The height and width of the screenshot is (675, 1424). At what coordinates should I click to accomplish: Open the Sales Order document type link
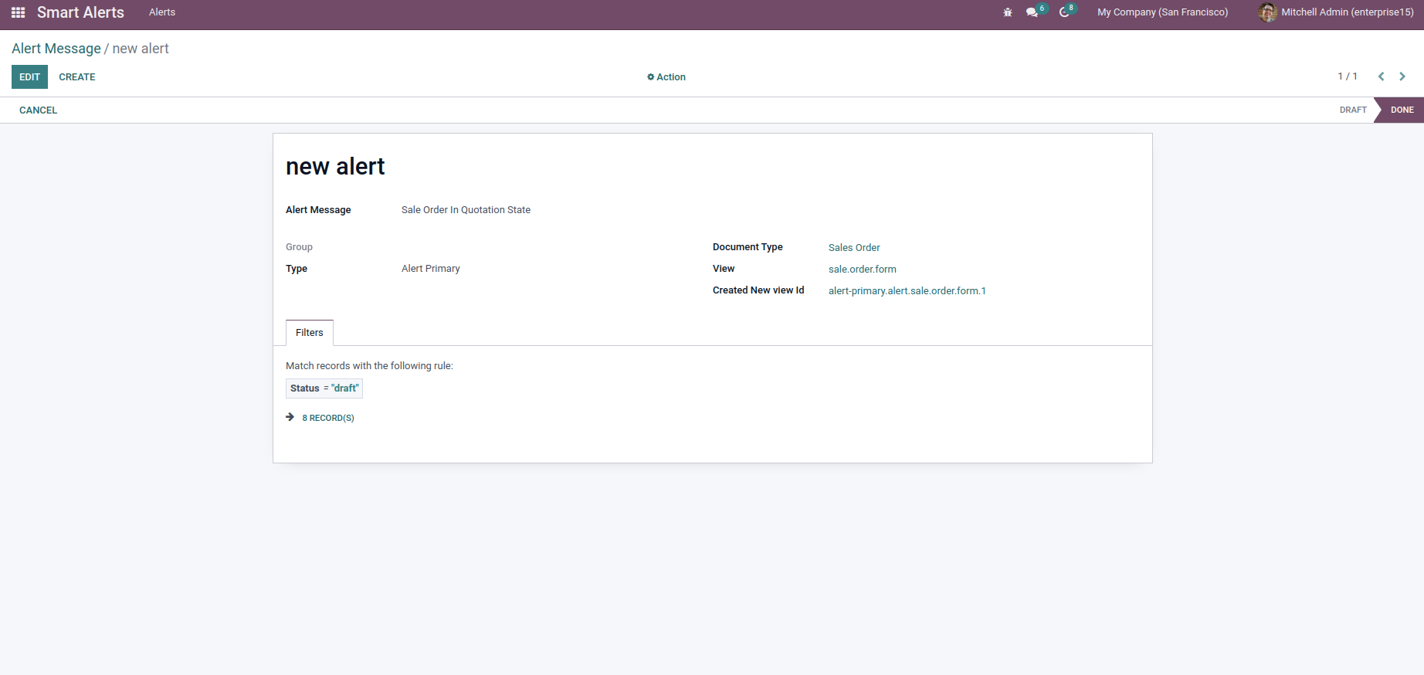pos(854,248)
